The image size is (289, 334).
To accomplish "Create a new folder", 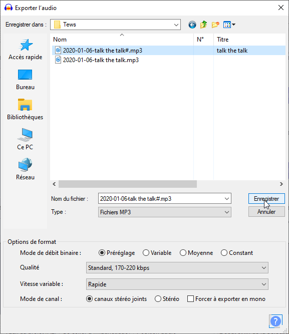I will 215,25.
